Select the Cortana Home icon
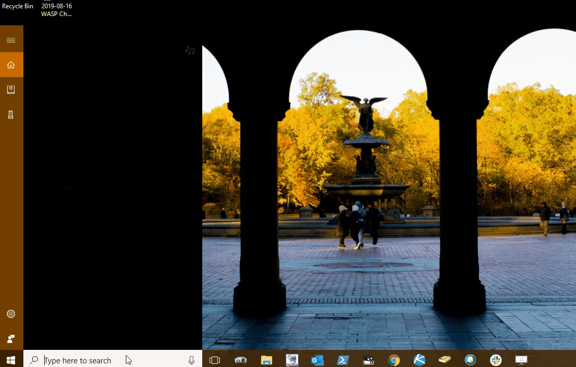 11,65
